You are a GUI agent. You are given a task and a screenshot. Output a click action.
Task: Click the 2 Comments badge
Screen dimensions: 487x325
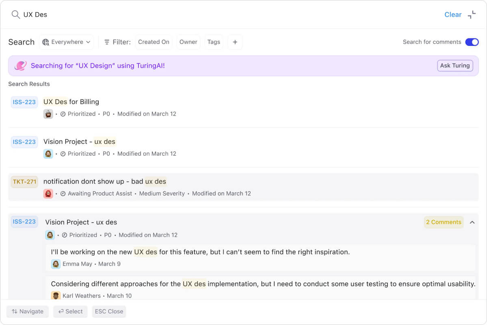(444, 222)
